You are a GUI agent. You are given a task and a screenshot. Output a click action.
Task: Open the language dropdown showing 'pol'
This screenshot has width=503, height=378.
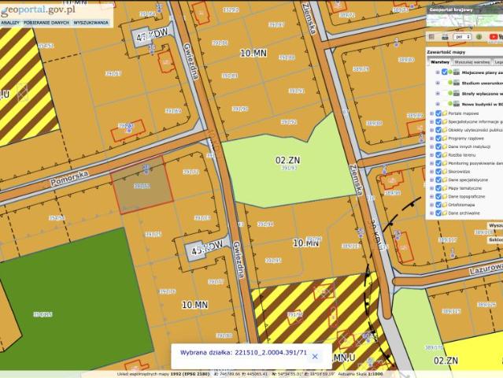coord(462,37)
